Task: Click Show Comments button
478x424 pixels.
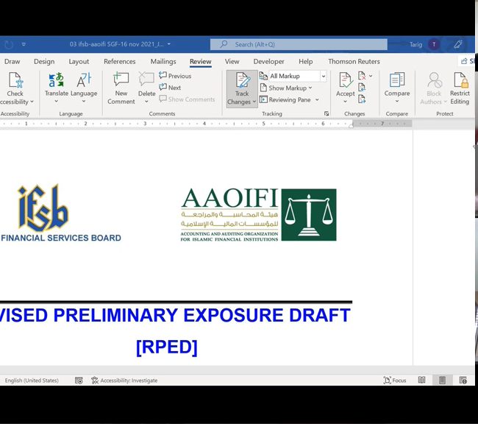Action: 187,99
